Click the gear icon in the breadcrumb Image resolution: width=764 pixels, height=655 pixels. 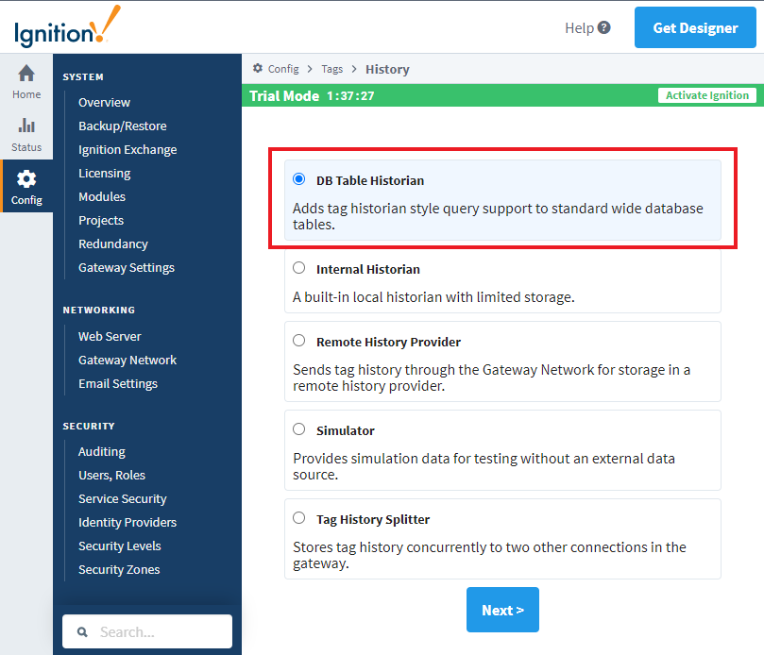tap(258, 68)
